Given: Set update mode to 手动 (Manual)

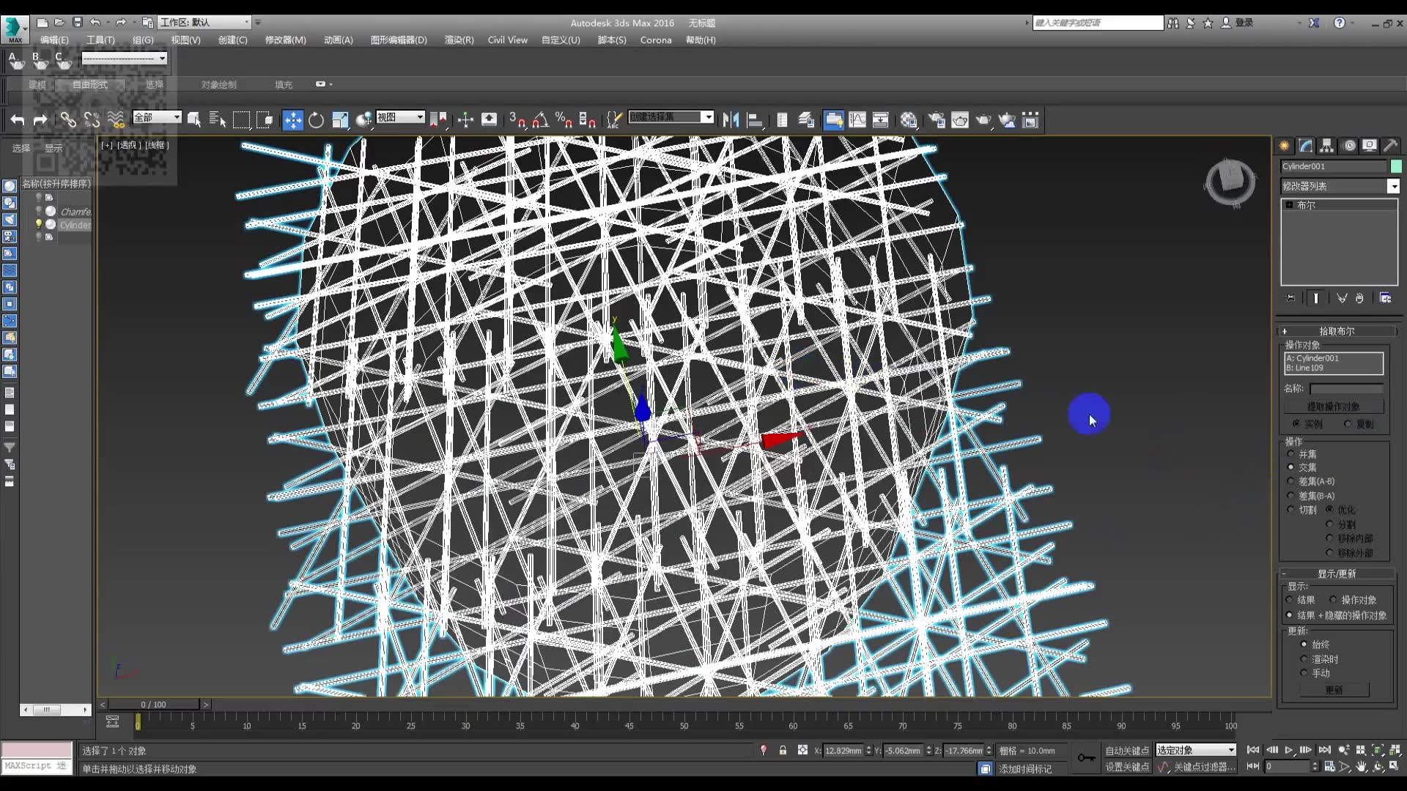Looking at the screenshot, I should [1304, 673].
